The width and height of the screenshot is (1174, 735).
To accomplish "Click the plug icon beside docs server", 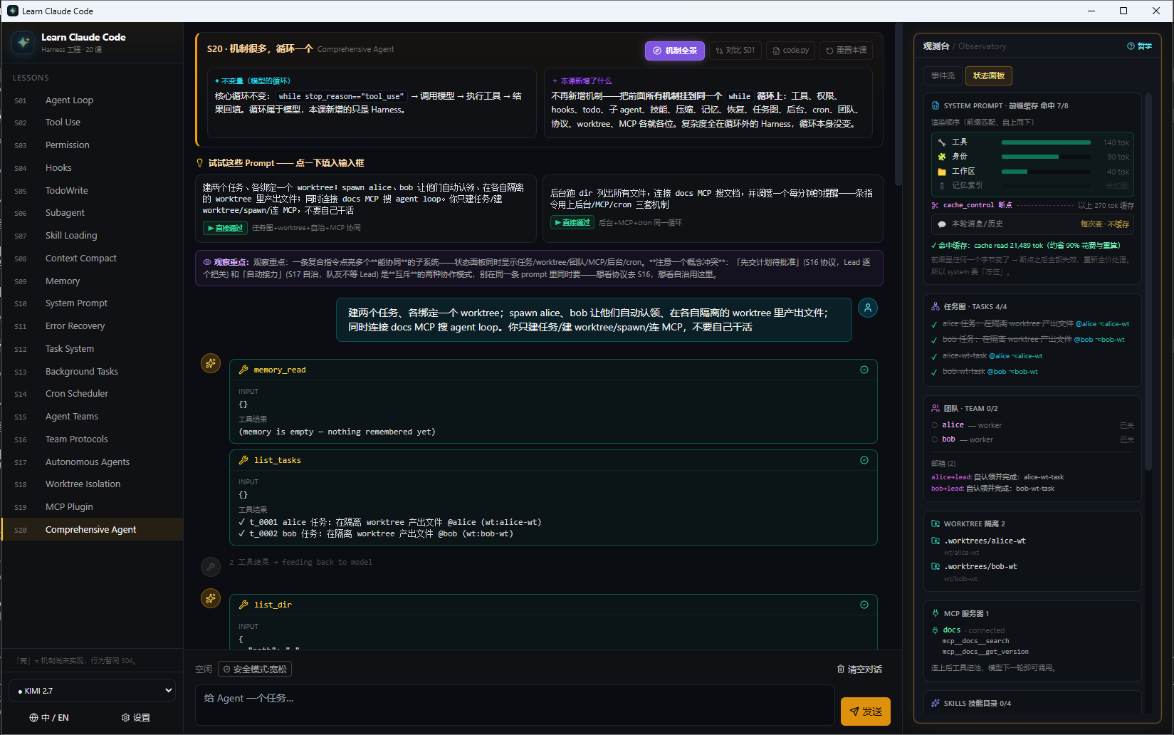I will pyautogui.click(x=935, y=630).
